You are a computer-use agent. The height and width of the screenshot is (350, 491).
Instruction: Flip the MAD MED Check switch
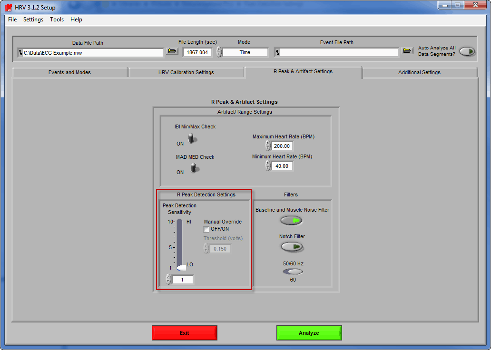tap(194, 168)
